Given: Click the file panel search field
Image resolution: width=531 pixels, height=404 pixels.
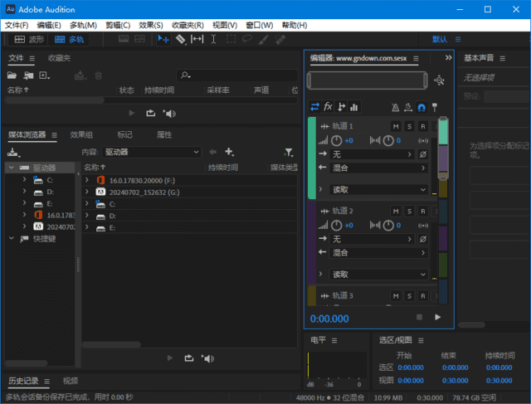Looking at the screenshot, I should (241, 75).
